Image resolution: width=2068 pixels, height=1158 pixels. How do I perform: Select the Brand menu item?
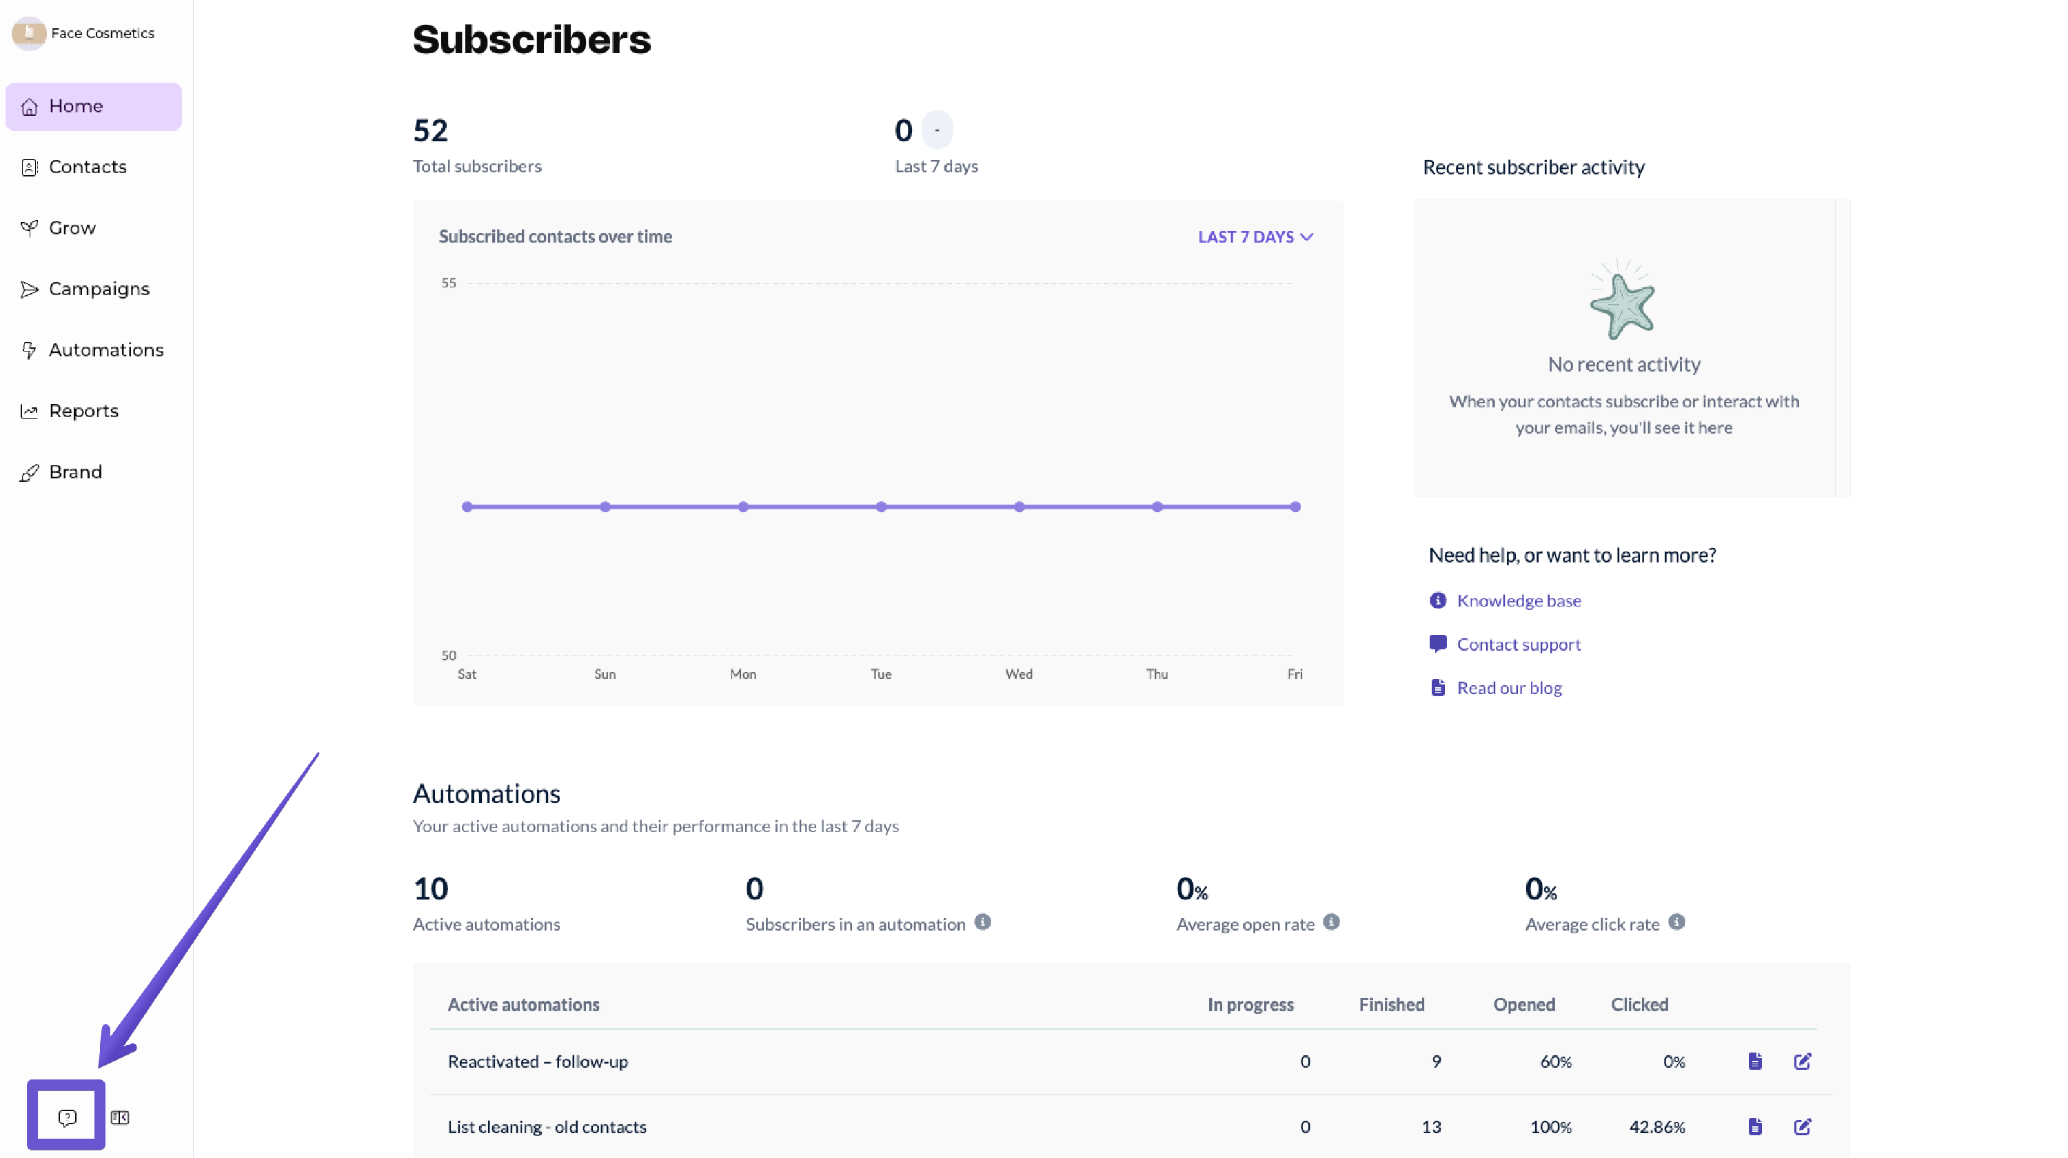(75, 472)
